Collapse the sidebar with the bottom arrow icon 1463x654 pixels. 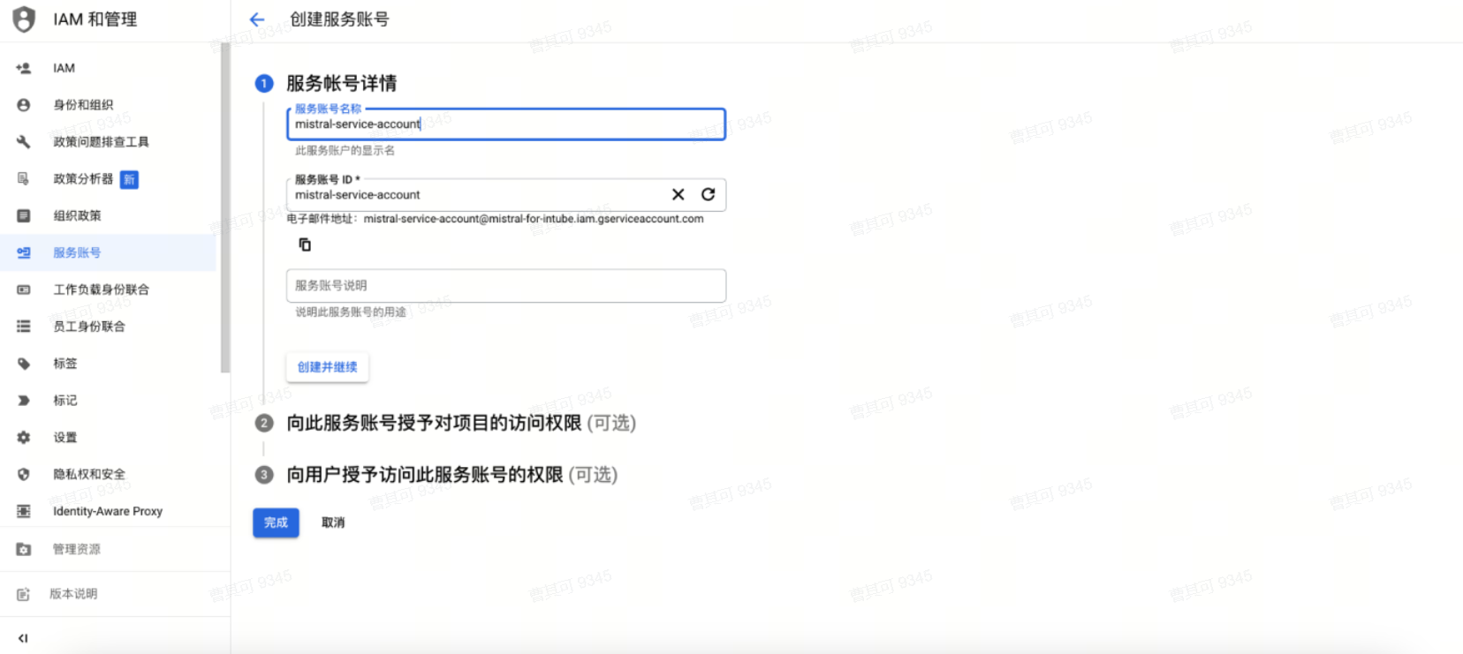click(x=23, y=638)
